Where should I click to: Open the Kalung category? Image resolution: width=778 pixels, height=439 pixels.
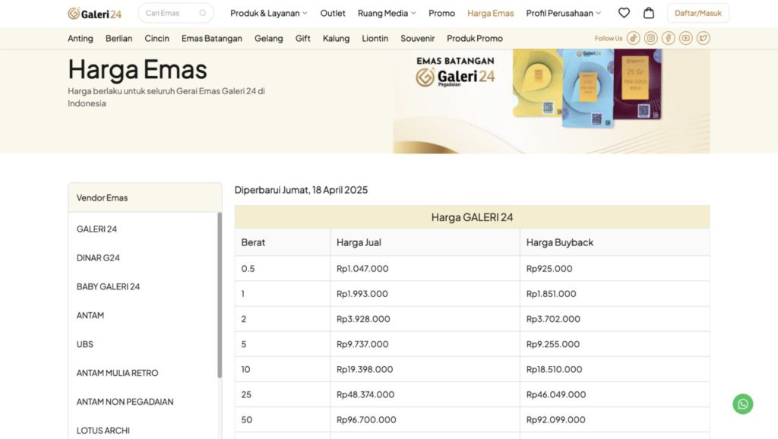coord(336,38)
